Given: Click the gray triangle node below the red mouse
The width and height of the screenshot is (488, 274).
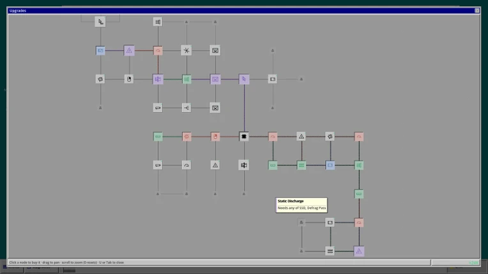Looking at the screenshot, I should 215,165.
